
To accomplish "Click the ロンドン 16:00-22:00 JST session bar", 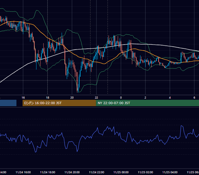I will 59,103.
